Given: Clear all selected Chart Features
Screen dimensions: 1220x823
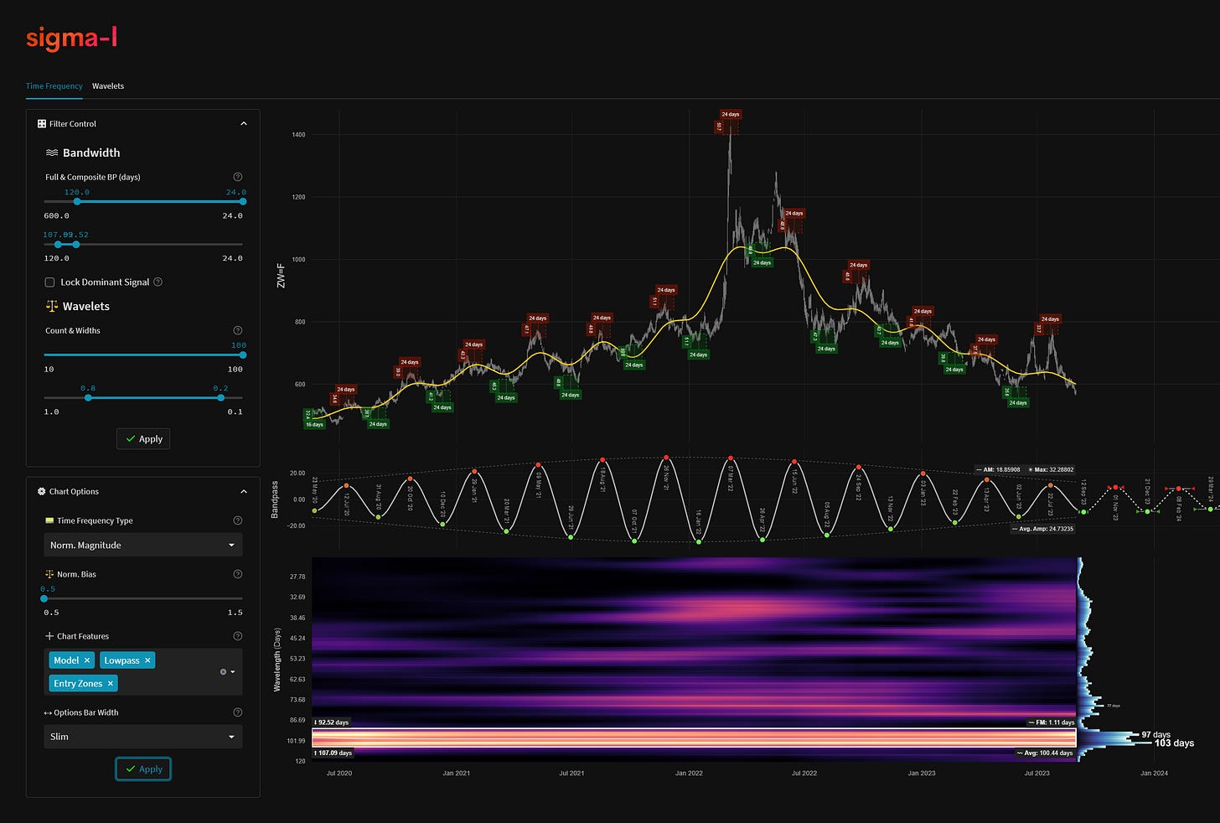Looking at the screenshot, I should (x=222, y=672).
